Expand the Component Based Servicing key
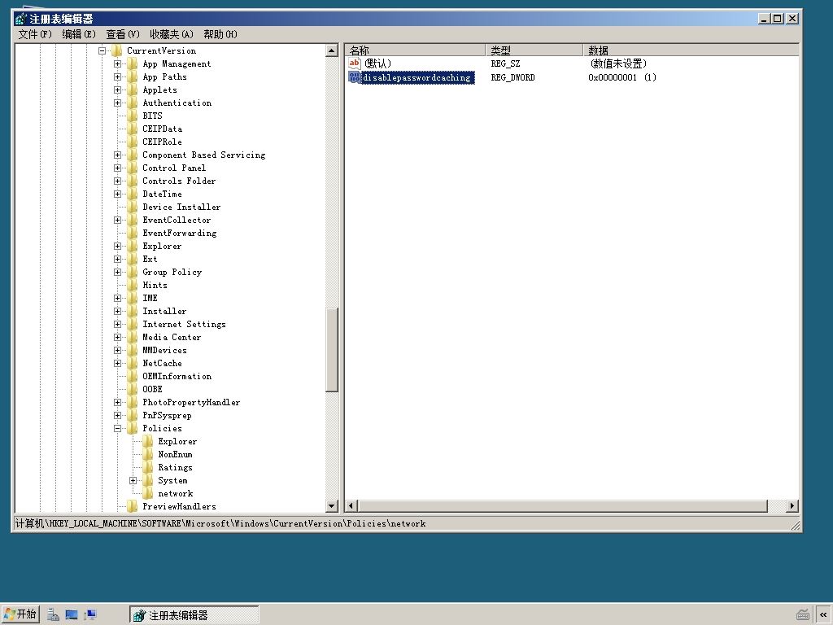 (117, 155)
